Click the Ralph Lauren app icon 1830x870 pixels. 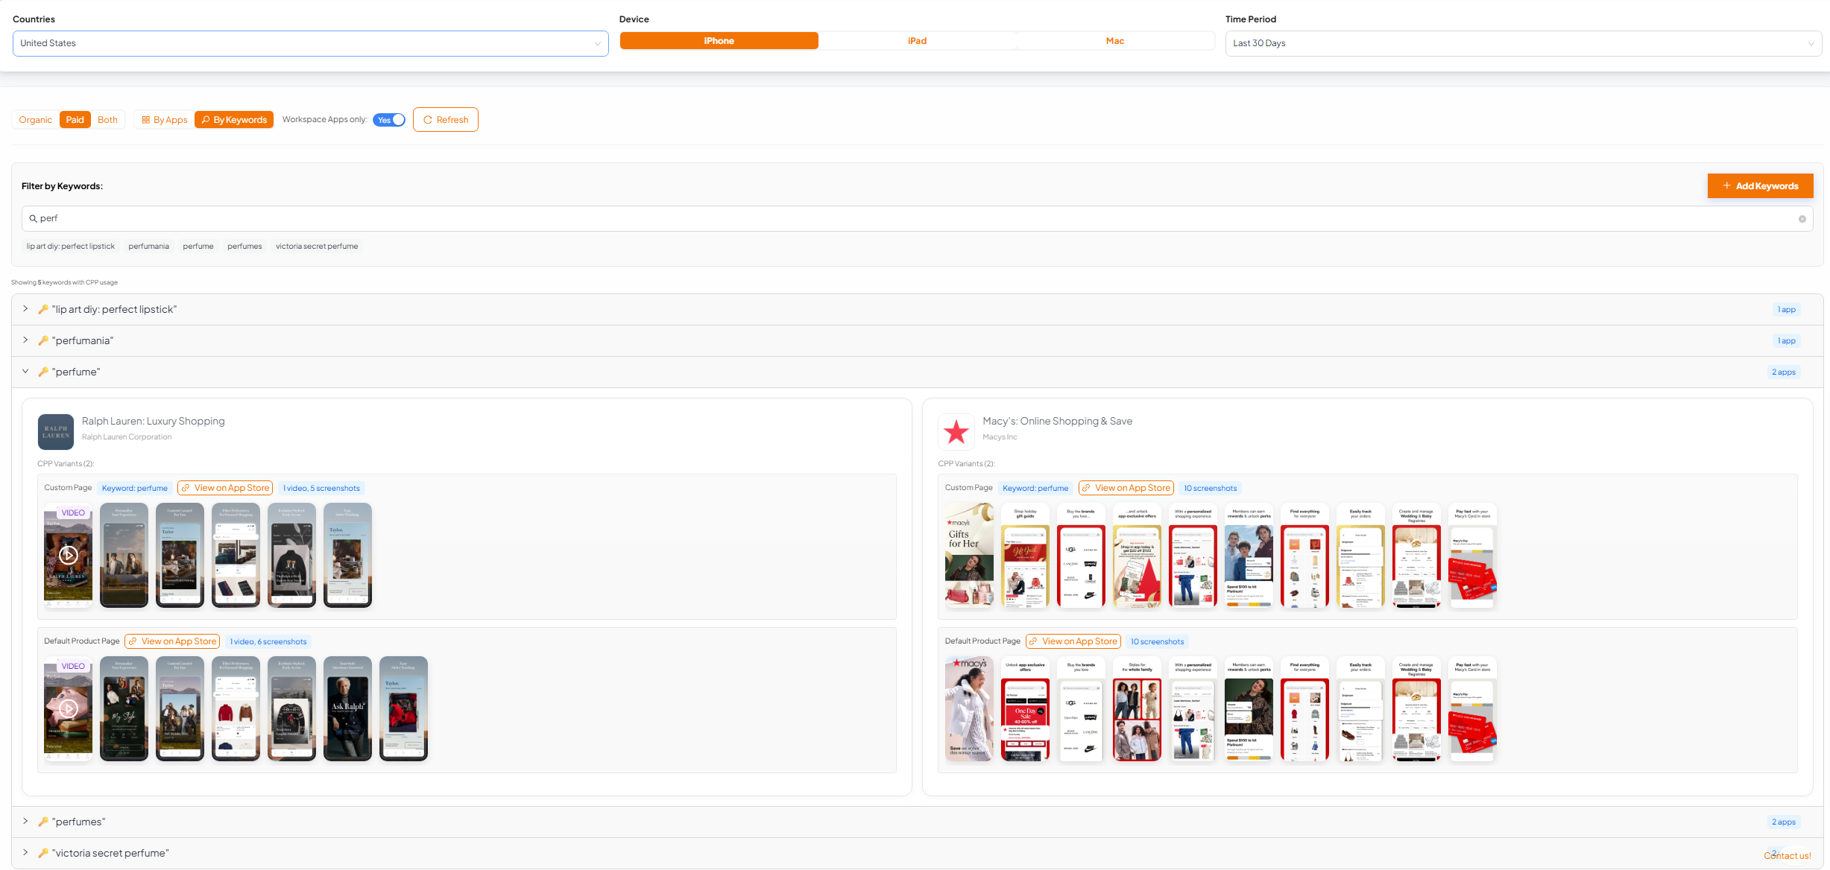pyautogui.click(x=56, y=432)
